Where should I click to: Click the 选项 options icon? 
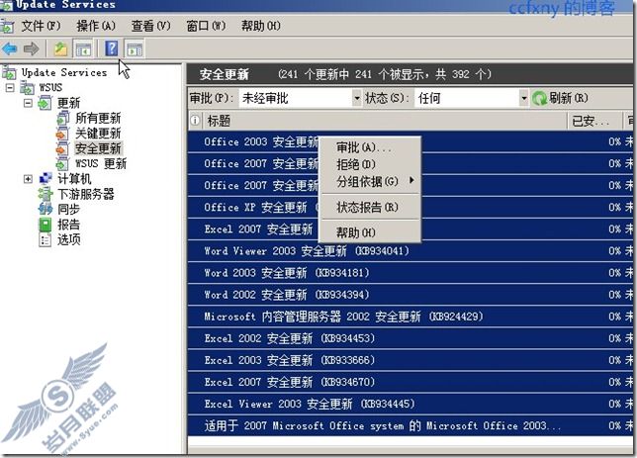click(x=45, y=239)
